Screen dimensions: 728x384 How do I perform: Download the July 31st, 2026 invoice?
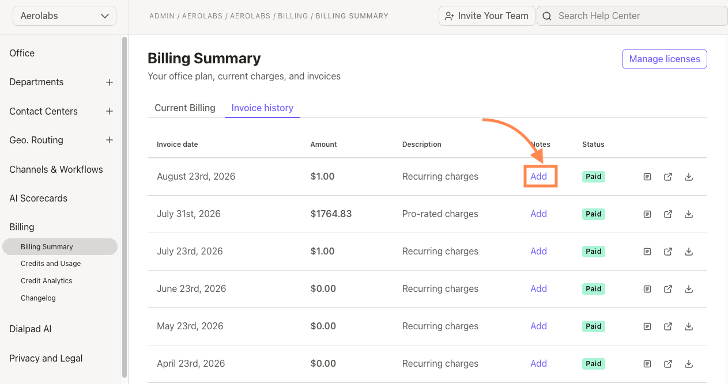coord(689,214)
